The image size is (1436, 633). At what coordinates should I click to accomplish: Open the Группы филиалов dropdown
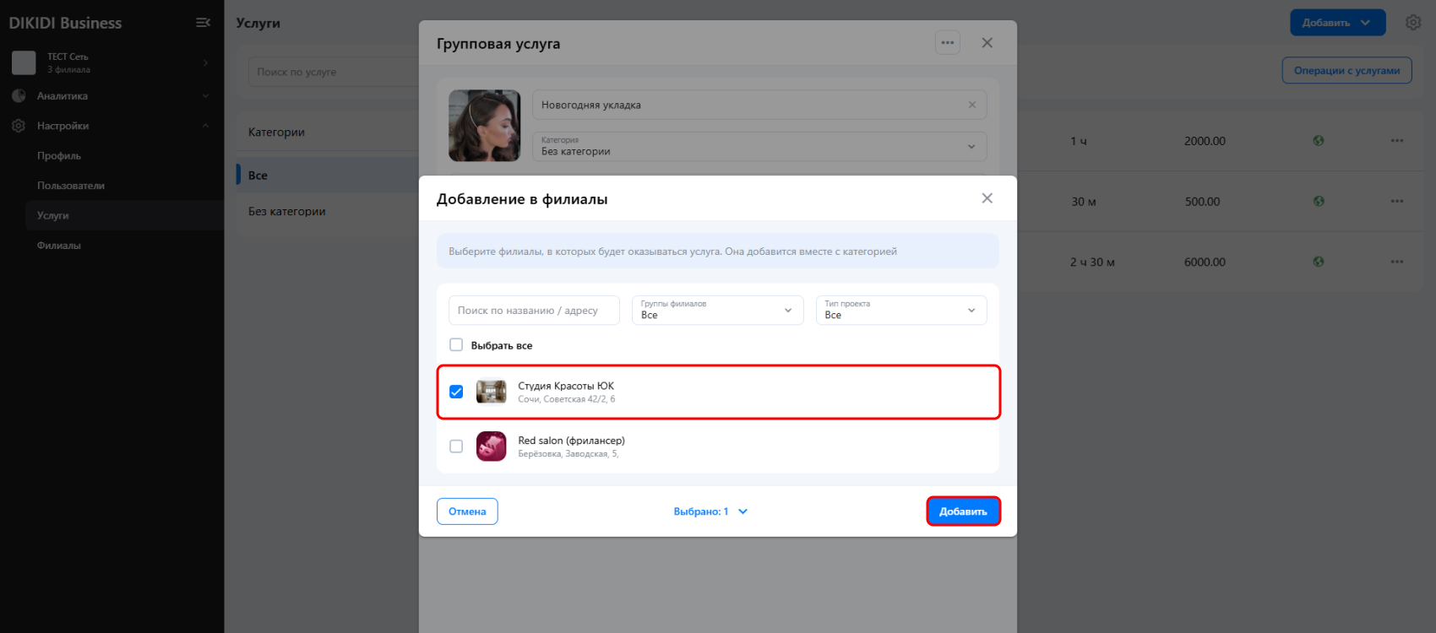(x=717, y=311)
